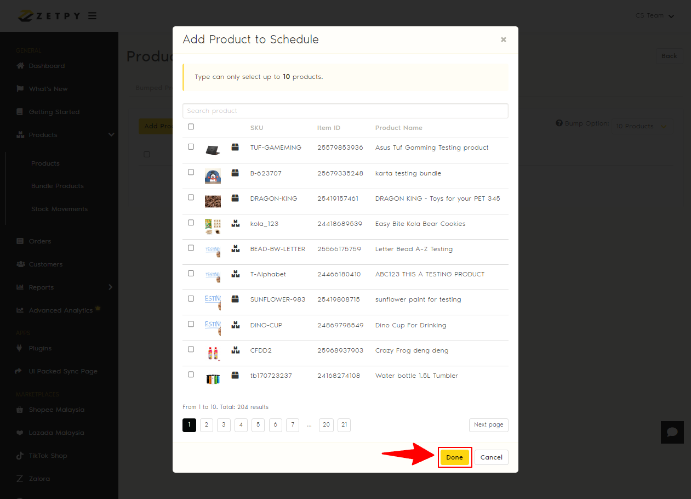This screenshot has width=691, height=499.
Task: Click the Next page button
Action: tap(489, 425)
